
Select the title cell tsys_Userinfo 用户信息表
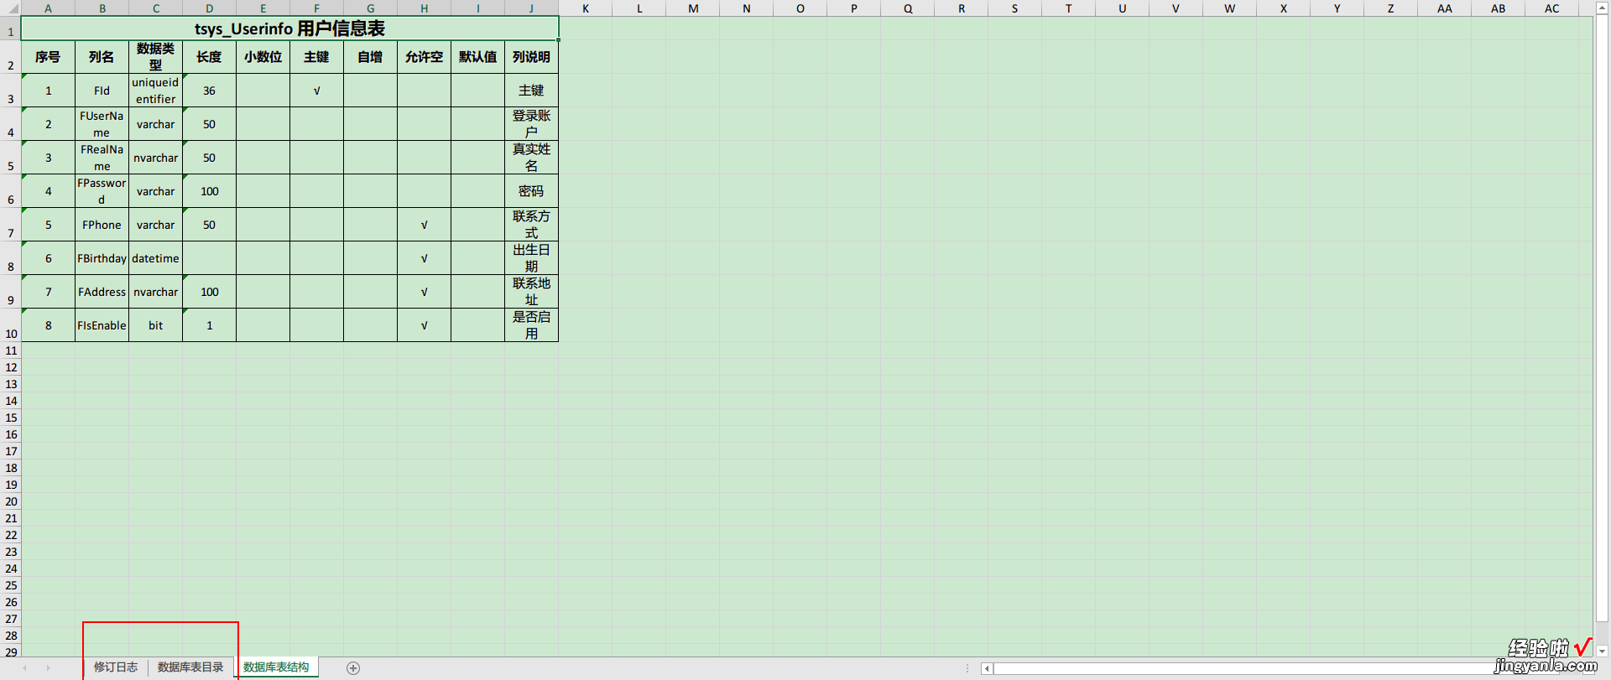289,29
